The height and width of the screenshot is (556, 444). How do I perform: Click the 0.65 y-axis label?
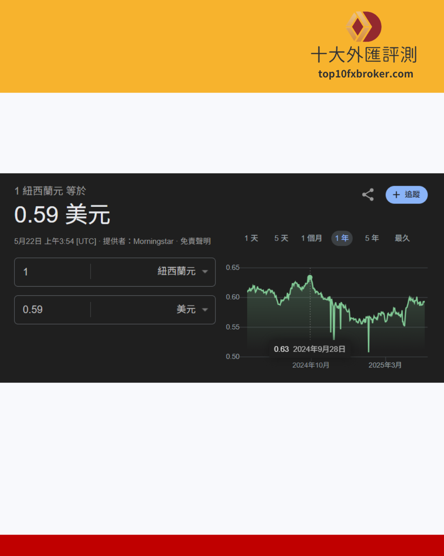pyautogui.click(x=233, y=268)
